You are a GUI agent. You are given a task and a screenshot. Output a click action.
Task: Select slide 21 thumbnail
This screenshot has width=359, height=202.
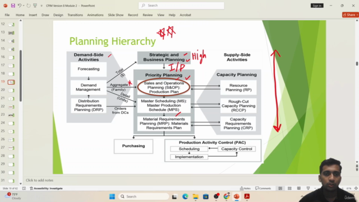[x=11, y=99]
